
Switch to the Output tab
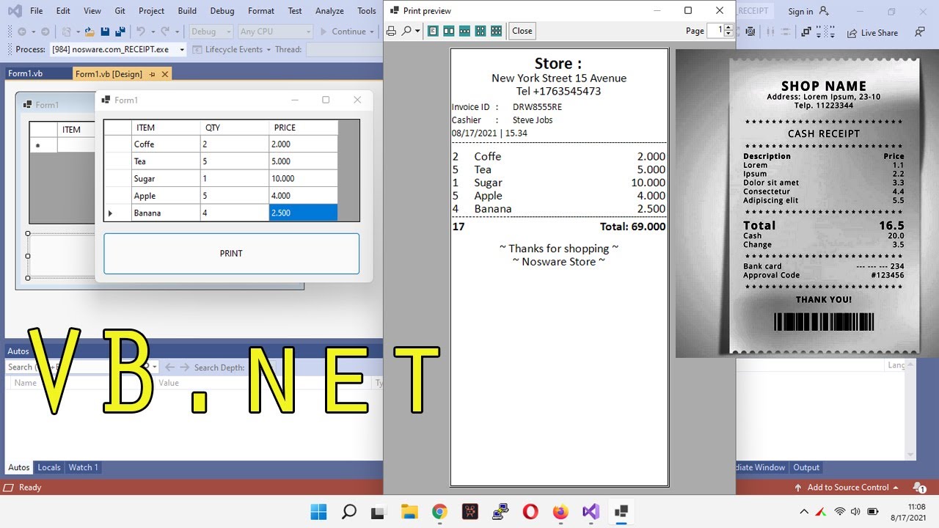(806, 467)
